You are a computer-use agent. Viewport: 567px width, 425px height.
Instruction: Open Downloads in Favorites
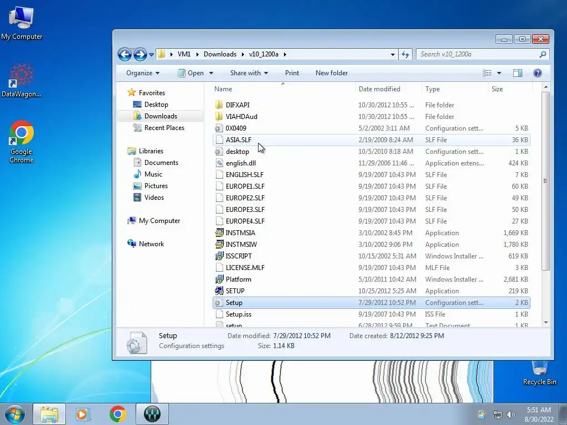pos(161,116)
